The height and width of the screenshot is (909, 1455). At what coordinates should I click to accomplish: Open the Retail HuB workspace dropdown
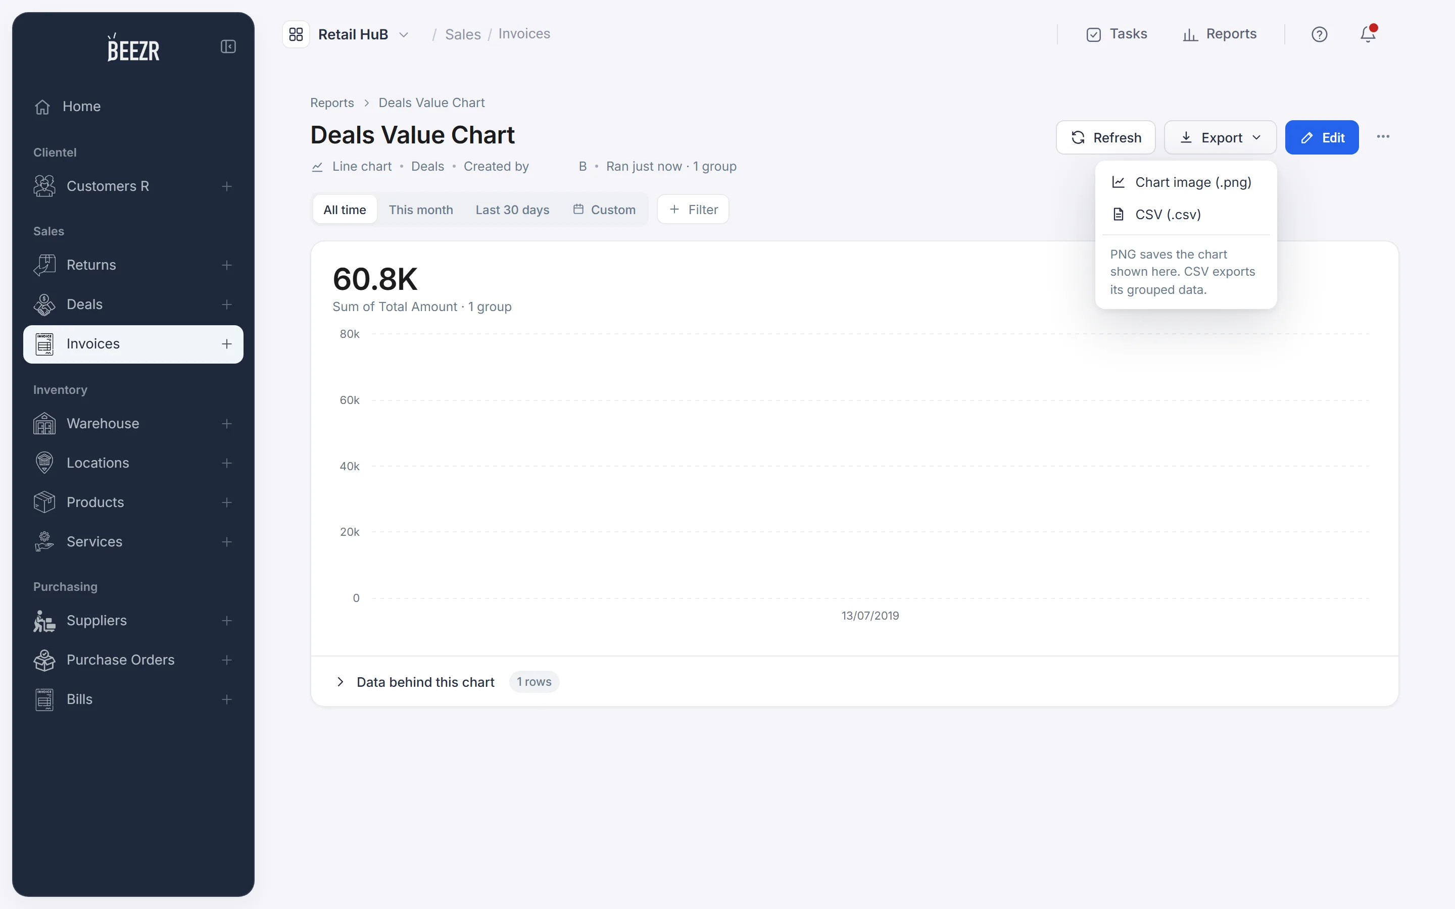(363, 34)
